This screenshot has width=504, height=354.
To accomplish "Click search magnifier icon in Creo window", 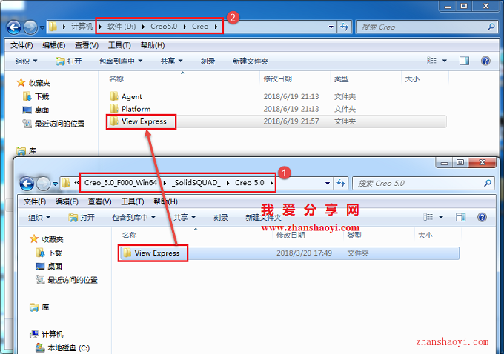I will click(x=491, y=27).
